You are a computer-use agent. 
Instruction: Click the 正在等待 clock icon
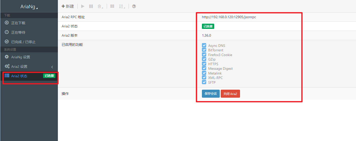[7, 32]
